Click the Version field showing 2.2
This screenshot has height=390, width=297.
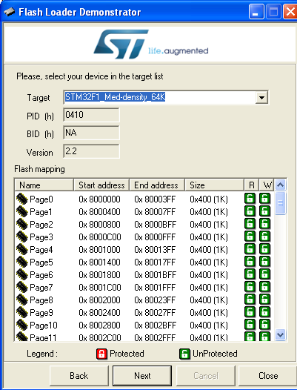pyautogui.click(x=91, y=151)
